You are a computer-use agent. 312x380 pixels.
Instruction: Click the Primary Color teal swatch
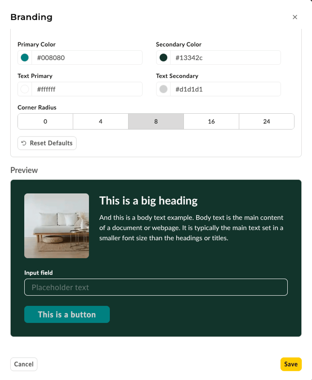tap(25, 58)
